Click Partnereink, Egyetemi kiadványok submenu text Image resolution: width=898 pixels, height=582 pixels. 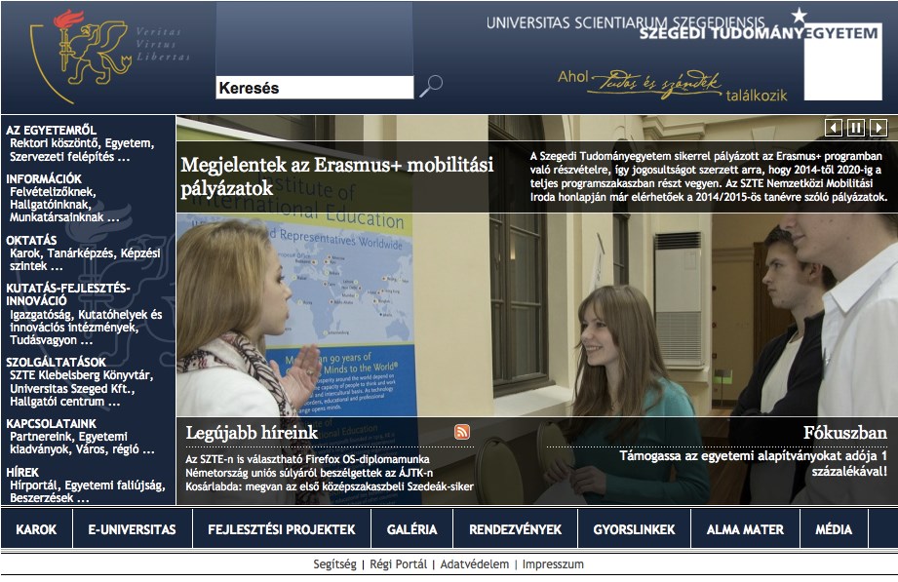tap(82, 443)
